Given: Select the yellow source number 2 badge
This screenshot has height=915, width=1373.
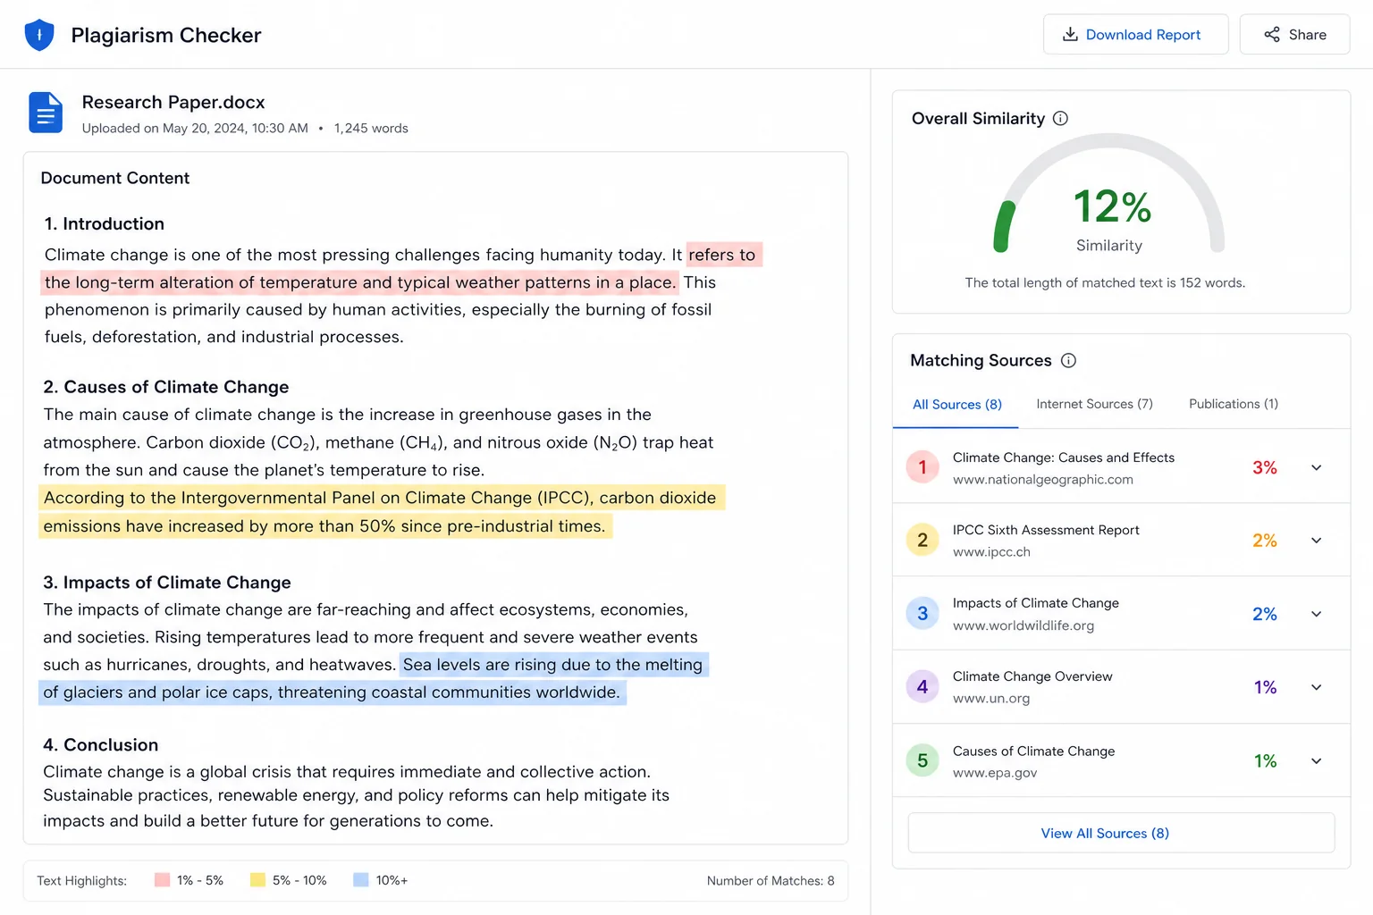Looking at the screenshot, I should click(x=922, y=540).
